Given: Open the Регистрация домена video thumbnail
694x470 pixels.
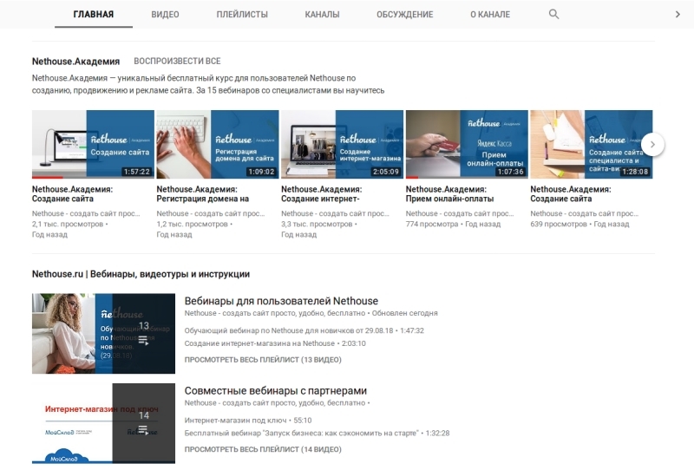Looking at the screenshot, I should pos(218,144).
